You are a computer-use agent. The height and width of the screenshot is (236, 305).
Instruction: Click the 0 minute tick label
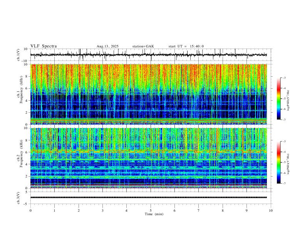tap(30, 211)
